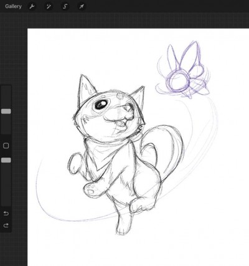
Task: Undo the last stroke with undo arrow
Action: (6, 213)
